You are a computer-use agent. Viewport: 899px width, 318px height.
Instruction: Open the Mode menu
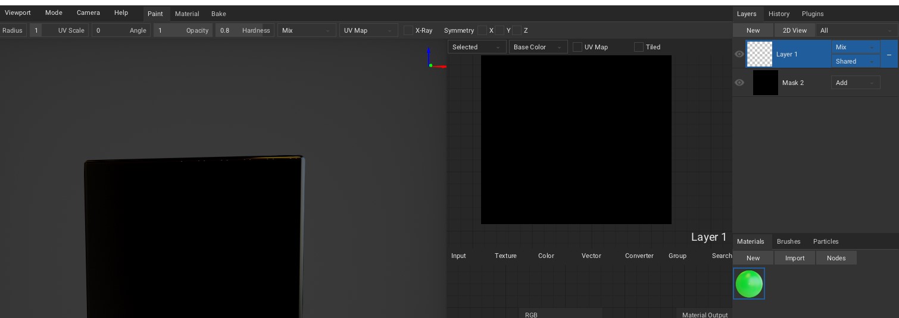click(x=54, y=12)
